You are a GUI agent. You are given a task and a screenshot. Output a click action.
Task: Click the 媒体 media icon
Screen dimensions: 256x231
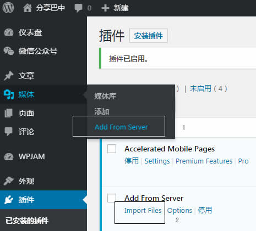coord(9,94)
